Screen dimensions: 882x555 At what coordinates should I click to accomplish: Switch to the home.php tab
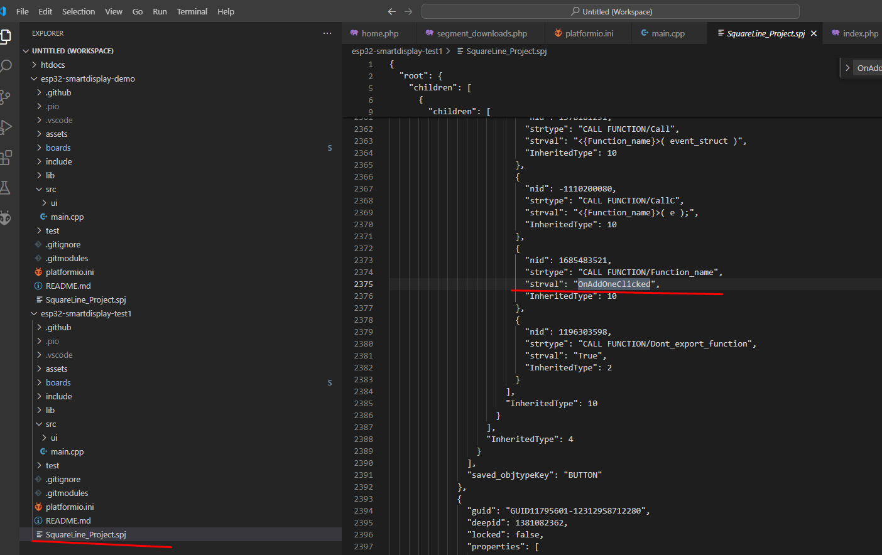379,33
